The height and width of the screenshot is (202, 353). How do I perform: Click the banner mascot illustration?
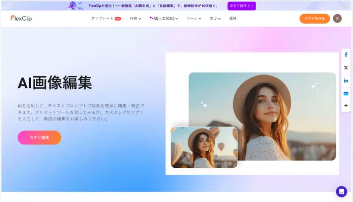[75, 6]
